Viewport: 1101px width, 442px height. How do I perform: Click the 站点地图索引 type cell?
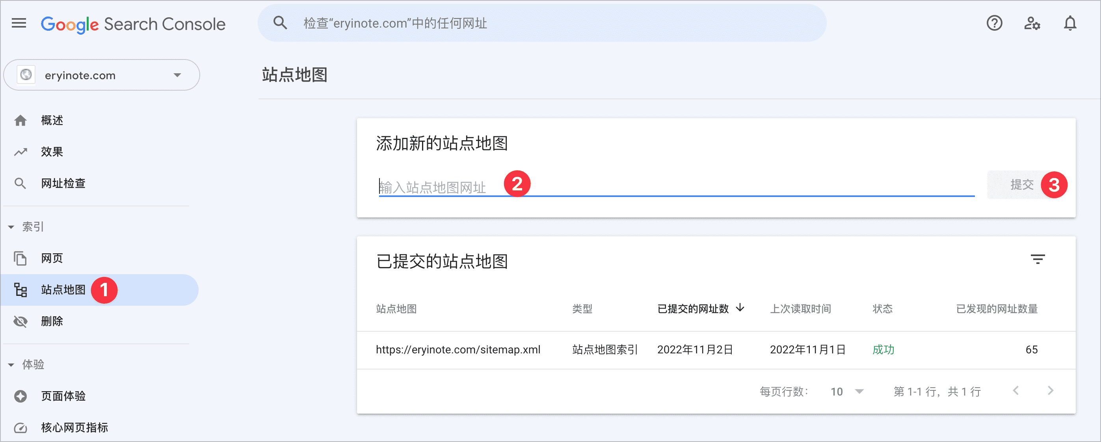click(x=605, y=350)
